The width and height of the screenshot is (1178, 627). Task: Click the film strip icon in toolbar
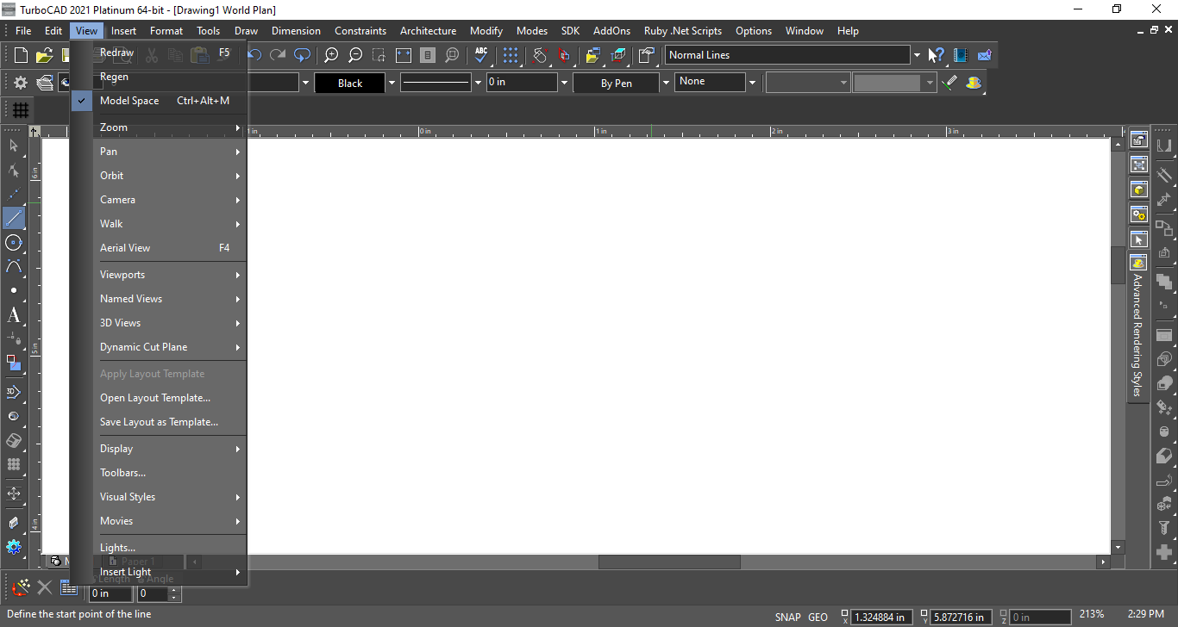(x=961, y=55)
